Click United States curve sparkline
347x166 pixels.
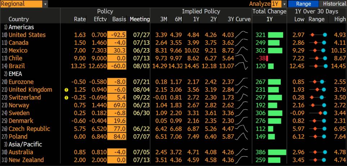[242, 35]
